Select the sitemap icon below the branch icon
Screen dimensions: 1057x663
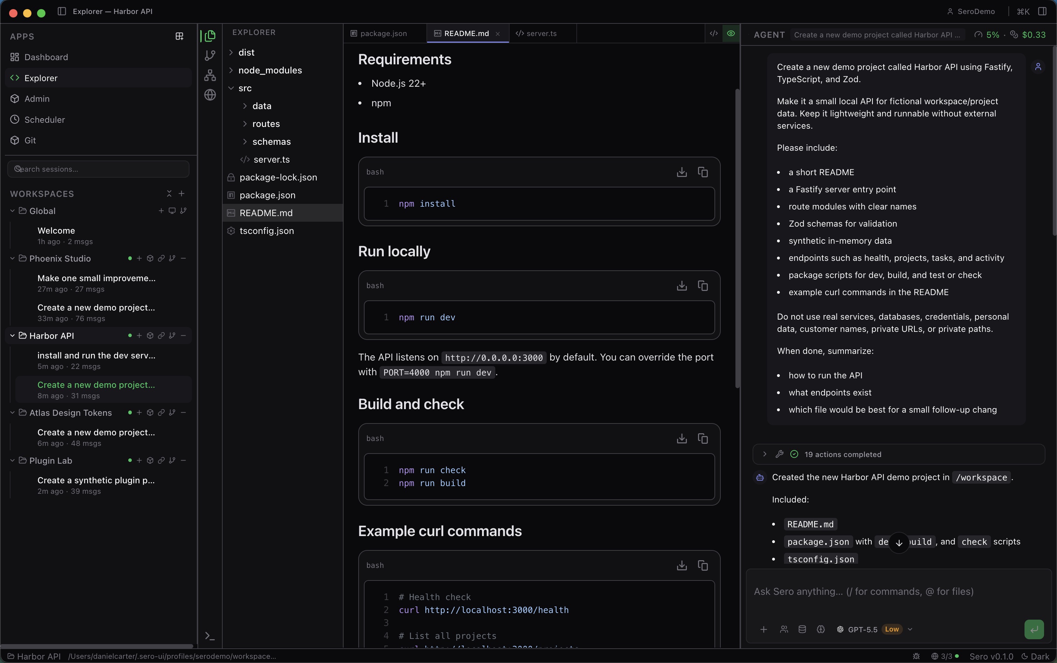point(210,75)
